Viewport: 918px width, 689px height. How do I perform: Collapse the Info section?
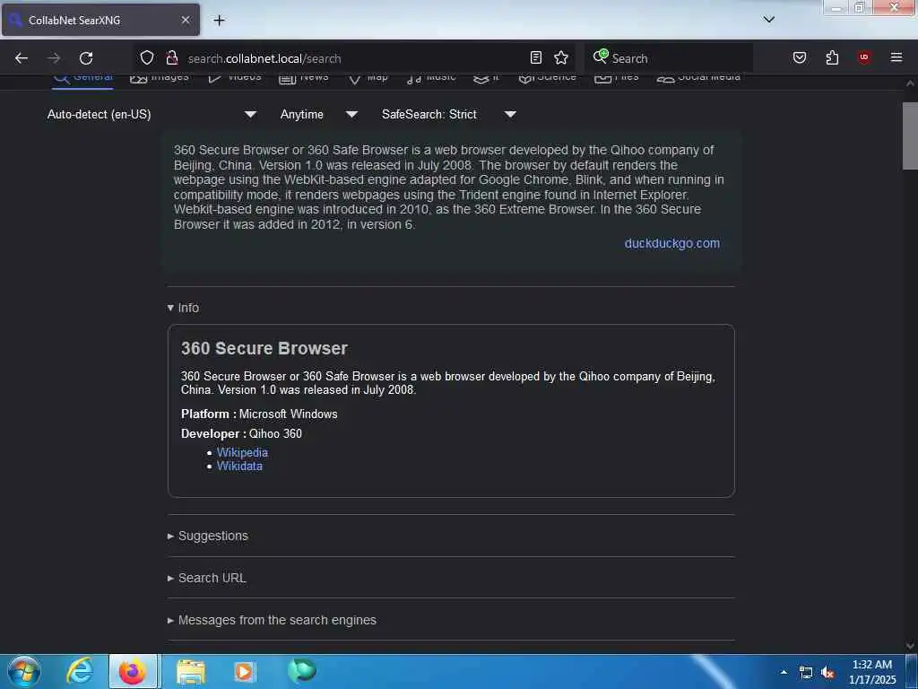[x=183, y=308]
